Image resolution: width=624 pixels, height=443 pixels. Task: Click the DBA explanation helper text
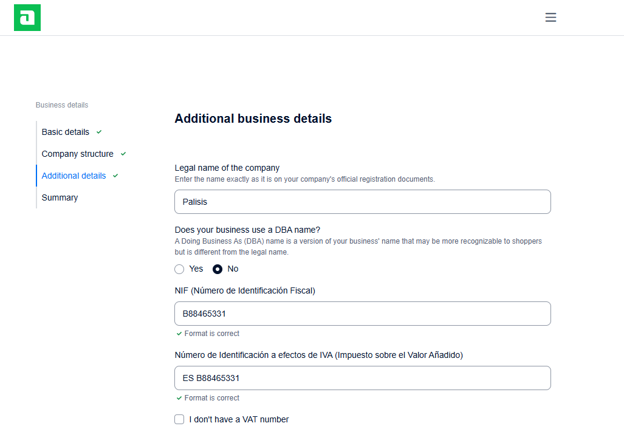(358, 246)
